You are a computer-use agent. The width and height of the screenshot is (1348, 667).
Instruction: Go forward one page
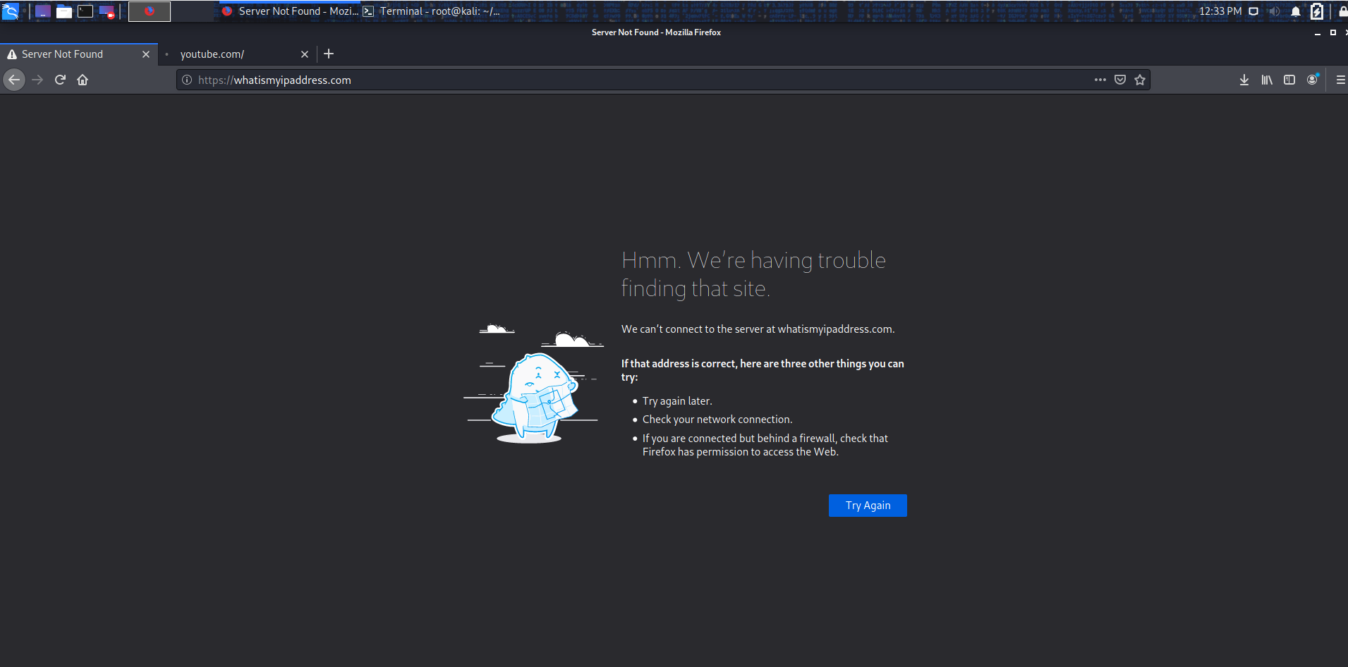point(37,80)
